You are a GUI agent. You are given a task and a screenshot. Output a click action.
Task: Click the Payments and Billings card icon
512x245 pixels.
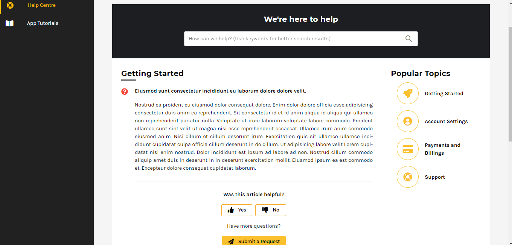tap(408, 149)
